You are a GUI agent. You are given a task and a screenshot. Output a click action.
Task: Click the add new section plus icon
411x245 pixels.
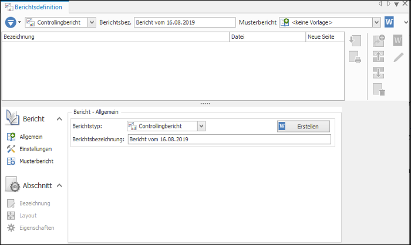[x=379, y=41]
